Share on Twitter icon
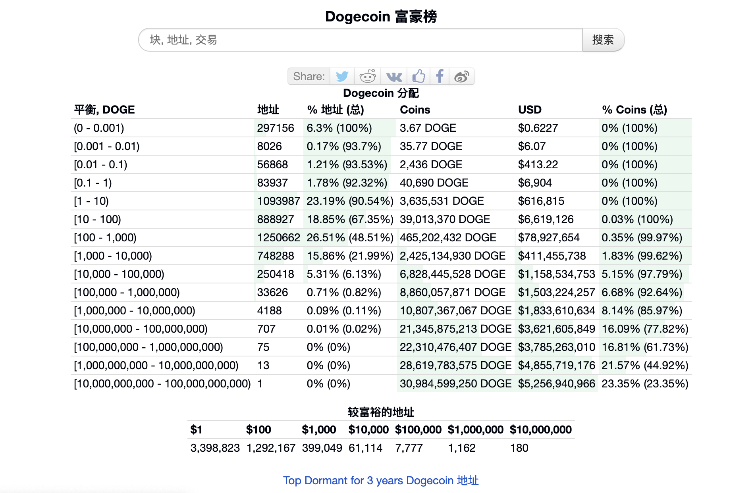756x493 pixels. tap(342, 76)
